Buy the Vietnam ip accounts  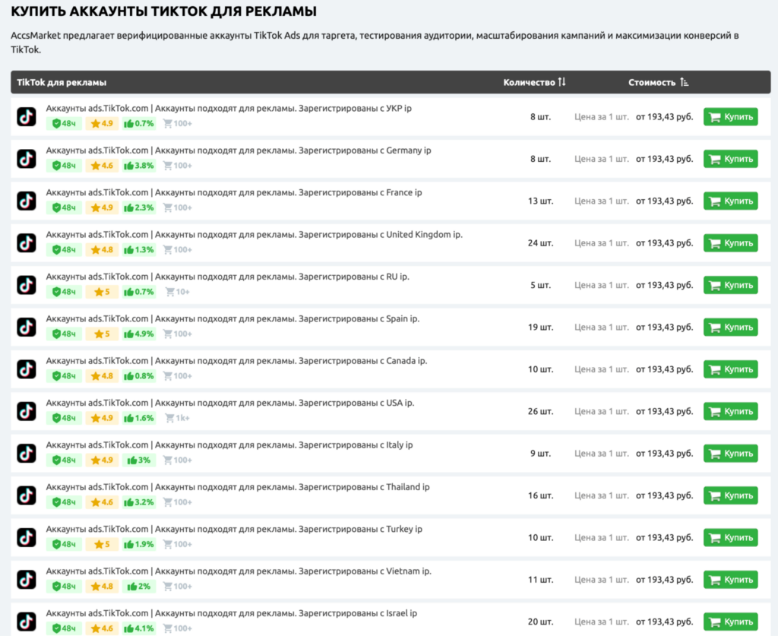click(x=730, y=580)
